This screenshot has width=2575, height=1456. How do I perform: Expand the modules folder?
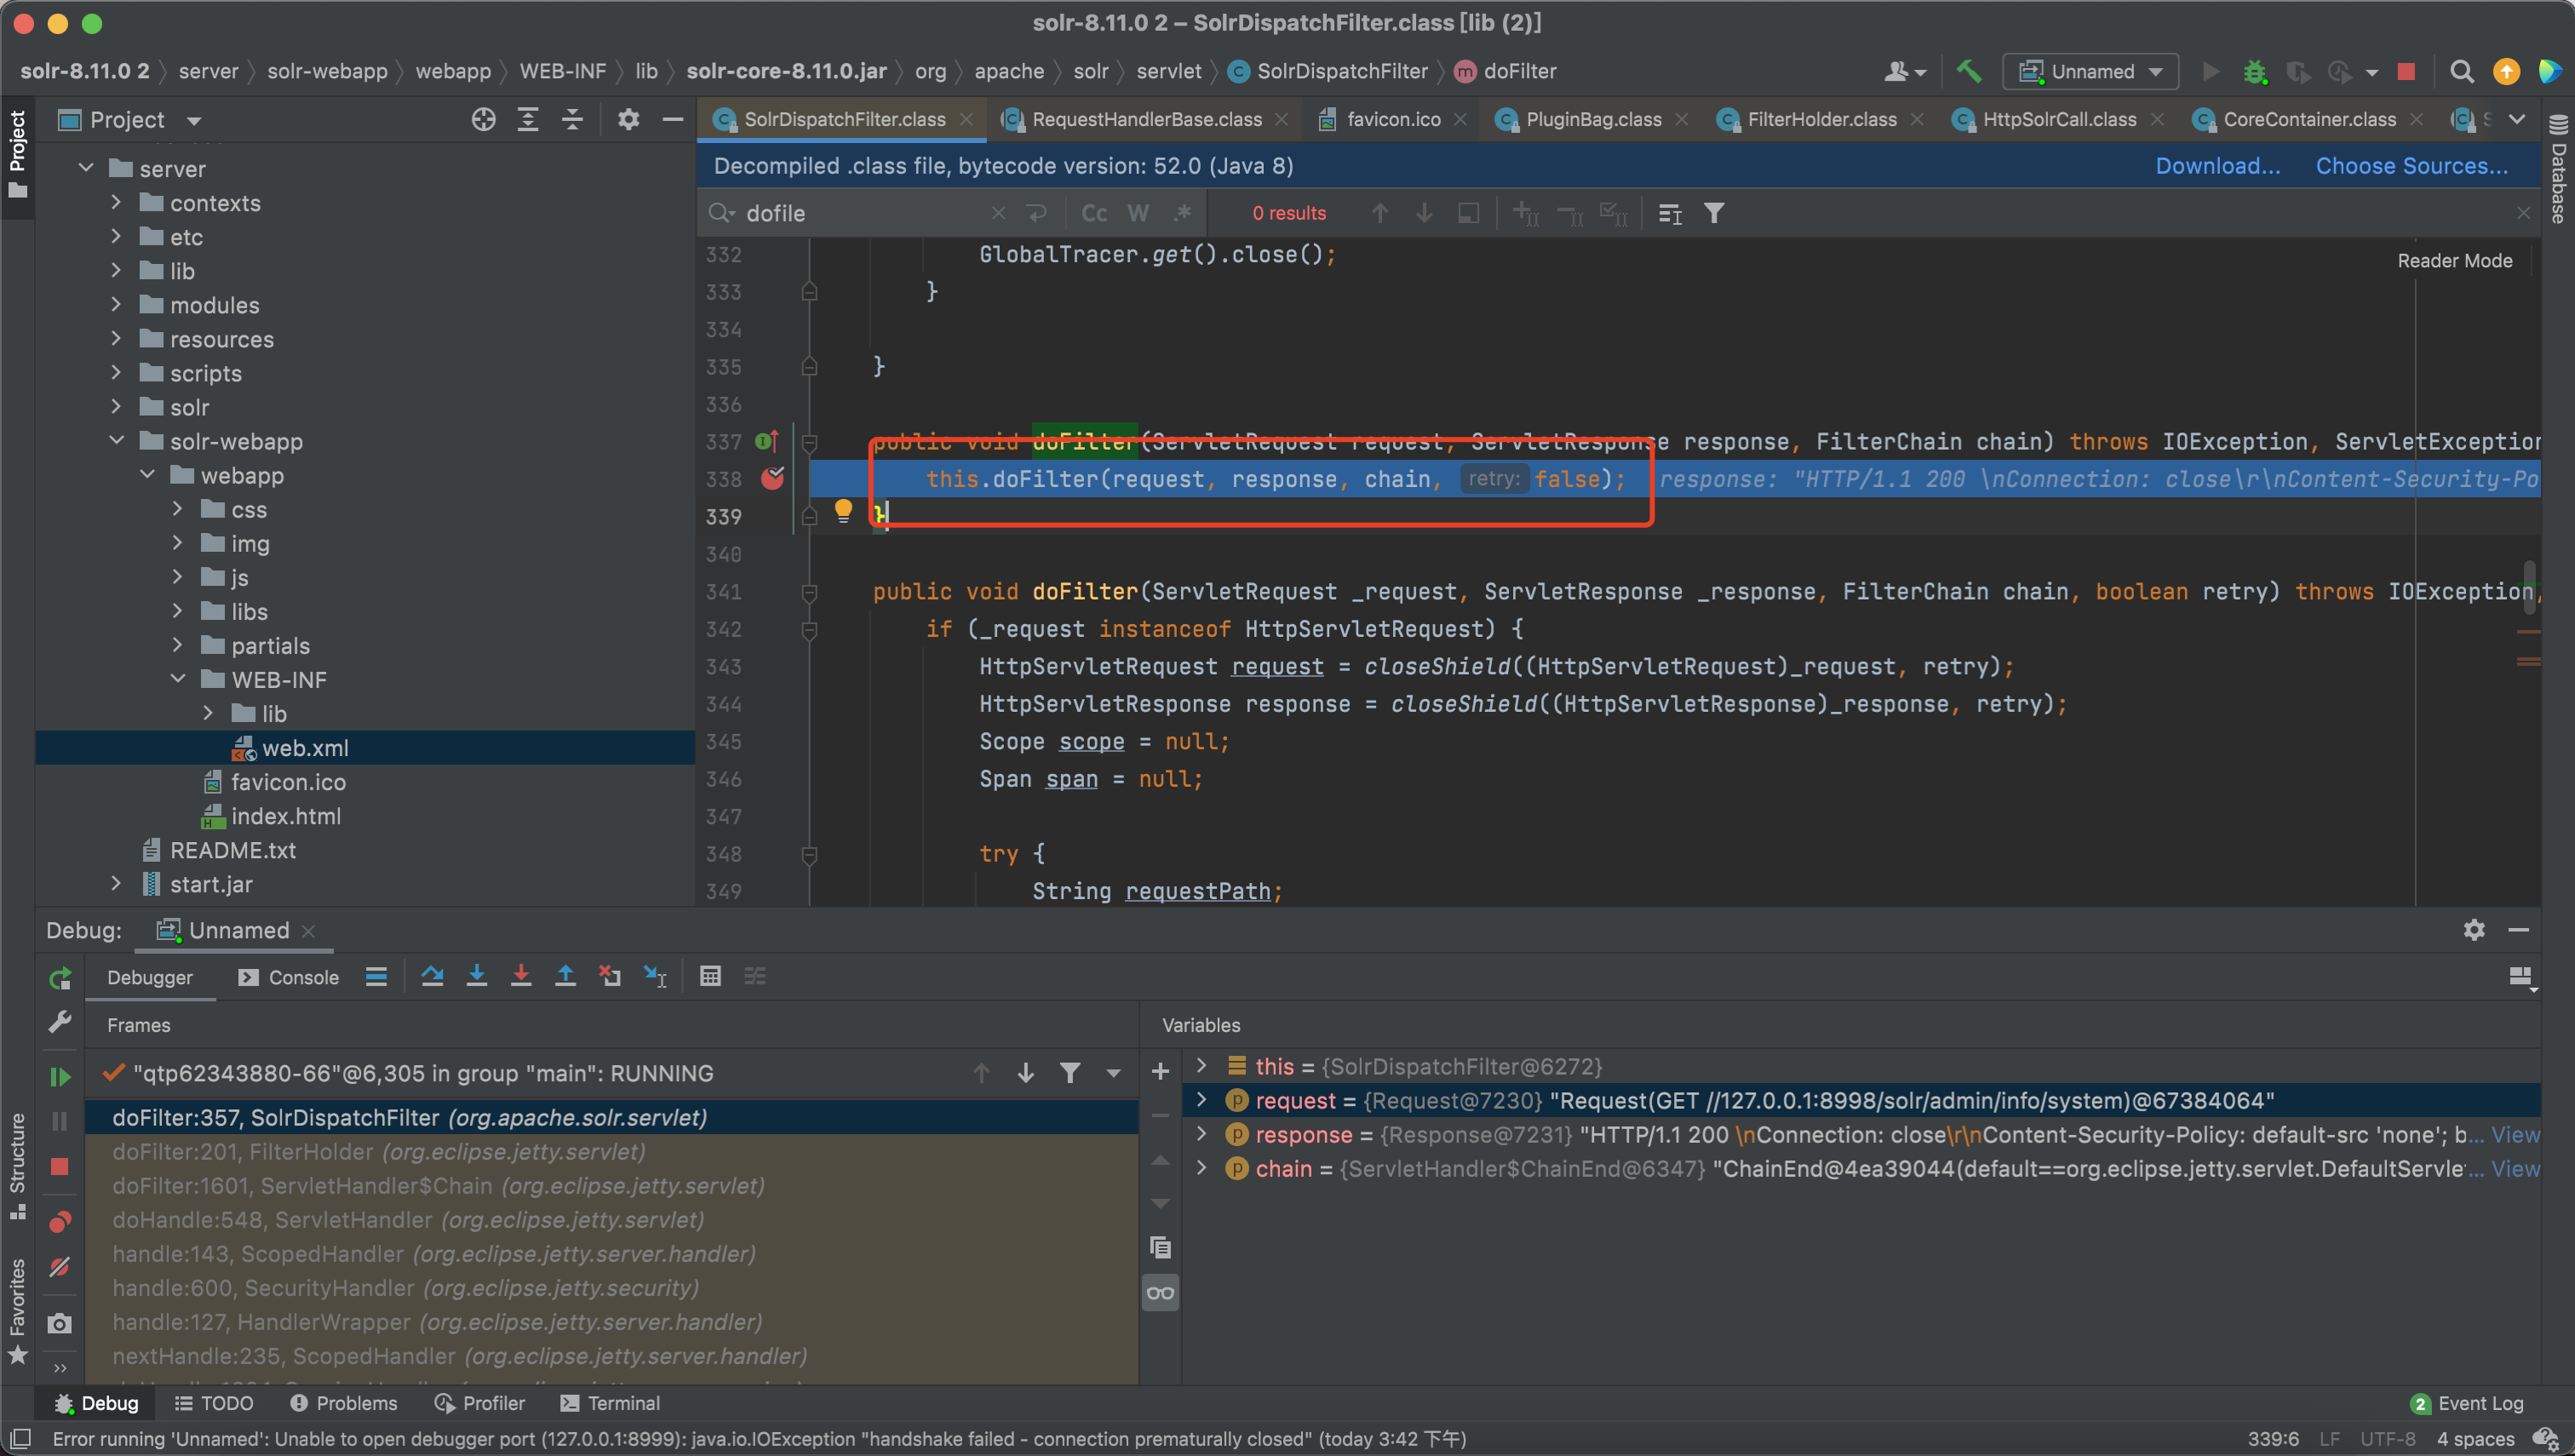(116, 304)
